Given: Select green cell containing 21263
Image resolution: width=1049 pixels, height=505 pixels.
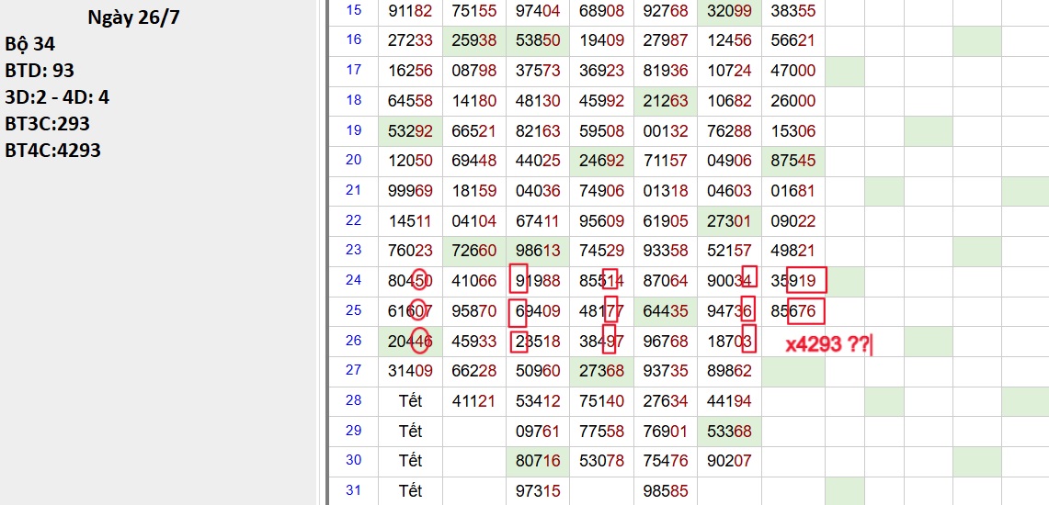Looking at the screenshot, I should (x=666, y=101).
